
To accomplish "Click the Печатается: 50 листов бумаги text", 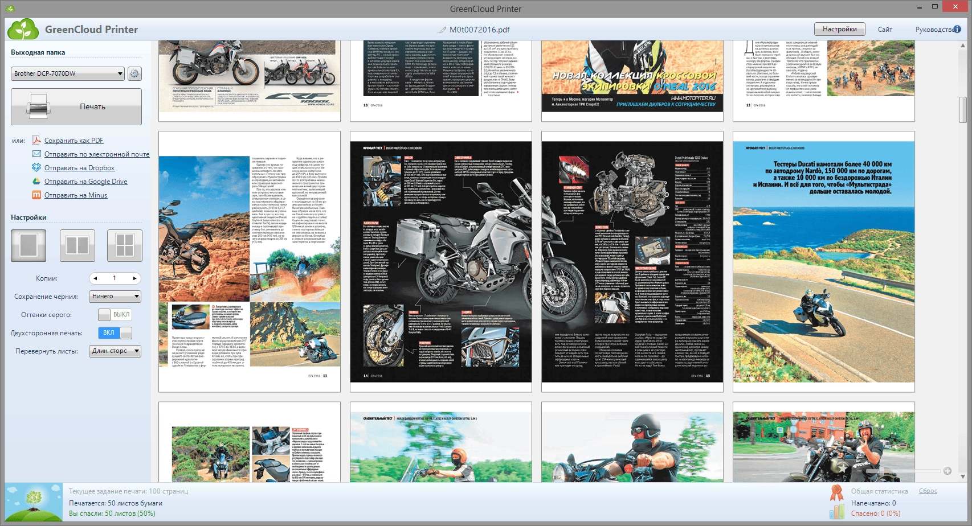I will point(116,503).
